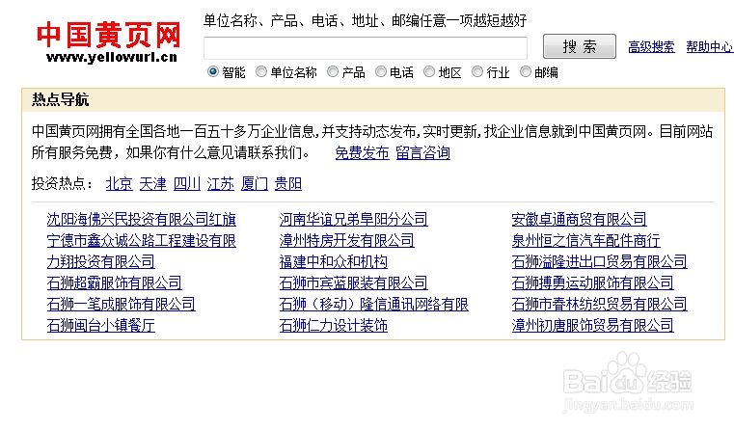Open 泉州恒之信汽车配件商行 listing

tap(585, 240)
